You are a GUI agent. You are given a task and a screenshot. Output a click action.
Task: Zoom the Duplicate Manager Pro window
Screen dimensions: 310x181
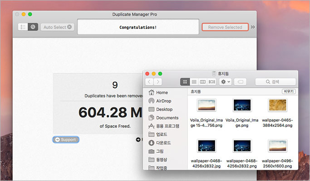30,14
